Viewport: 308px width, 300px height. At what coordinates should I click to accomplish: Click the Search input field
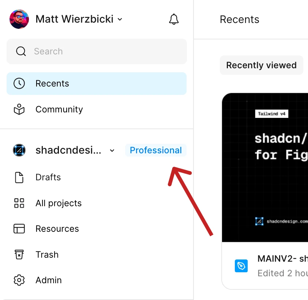(97, 51)
